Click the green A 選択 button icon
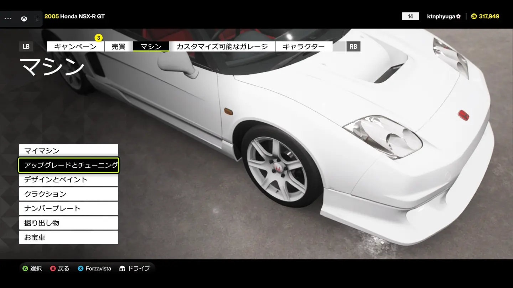 tap(25, 268)
